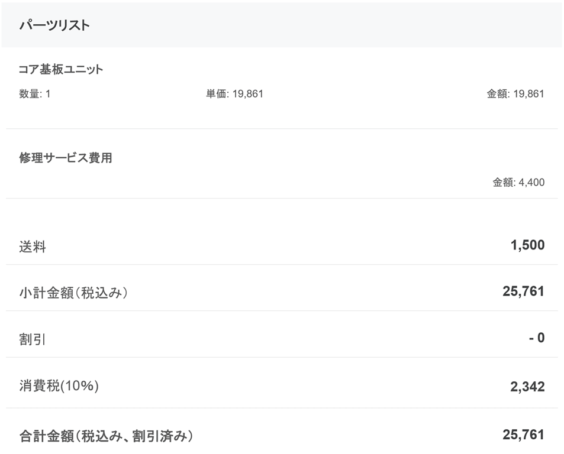The width and height of the screenshot is (564, 454).
Task: Click the 2,342 consumption tax value
Action: pyautogui.click(x=527, y=387)
